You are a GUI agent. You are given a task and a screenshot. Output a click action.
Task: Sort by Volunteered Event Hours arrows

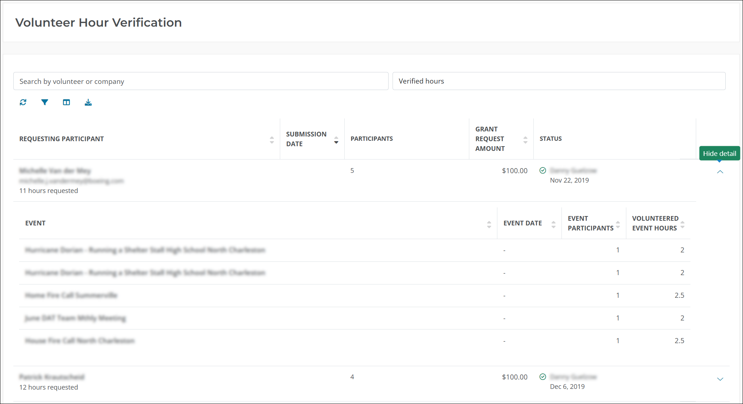(x=682, y=225)
